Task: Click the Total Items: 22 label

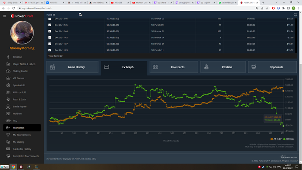Action: [55, 56]
